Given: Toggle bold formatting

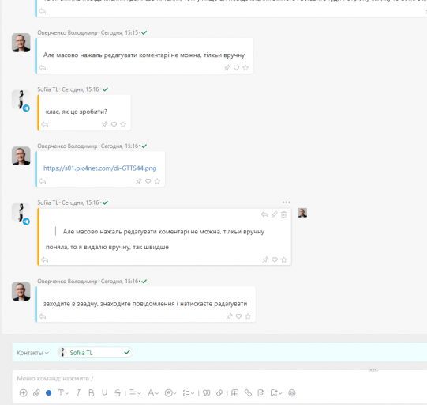Looking at the screenshot, I should point(92,392).
